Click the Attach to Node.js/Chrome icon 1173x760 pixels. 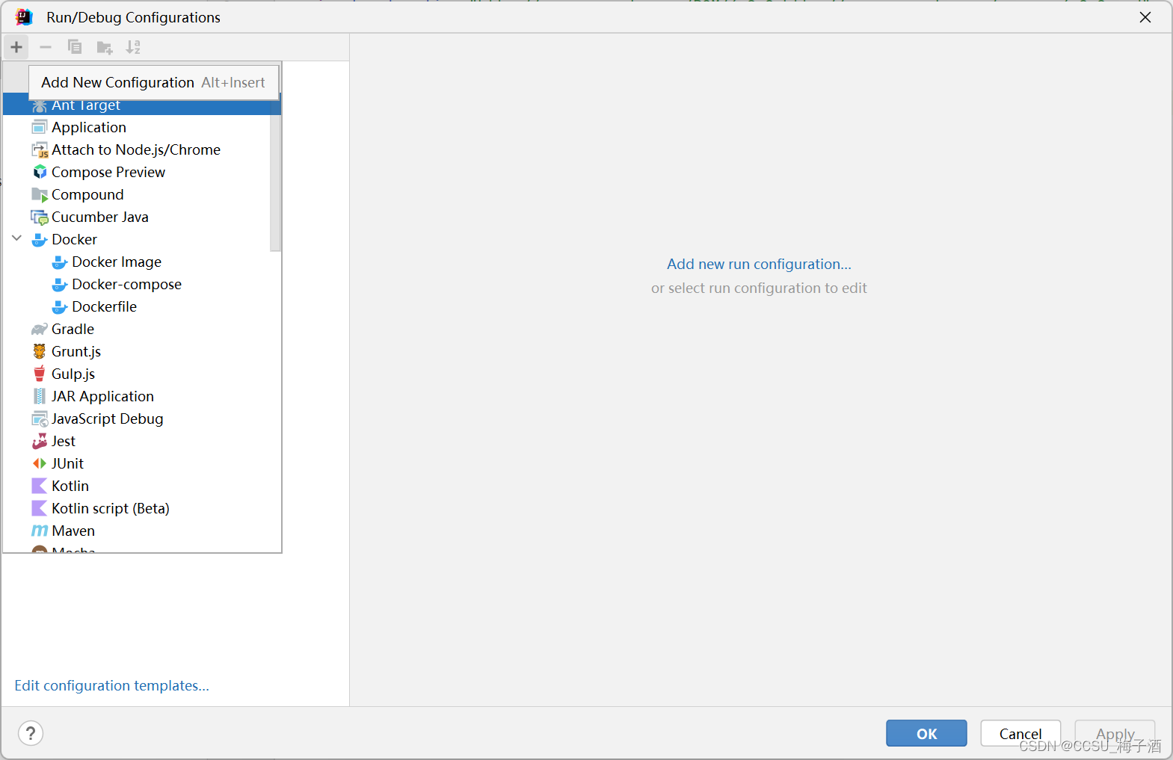(40, 149)
